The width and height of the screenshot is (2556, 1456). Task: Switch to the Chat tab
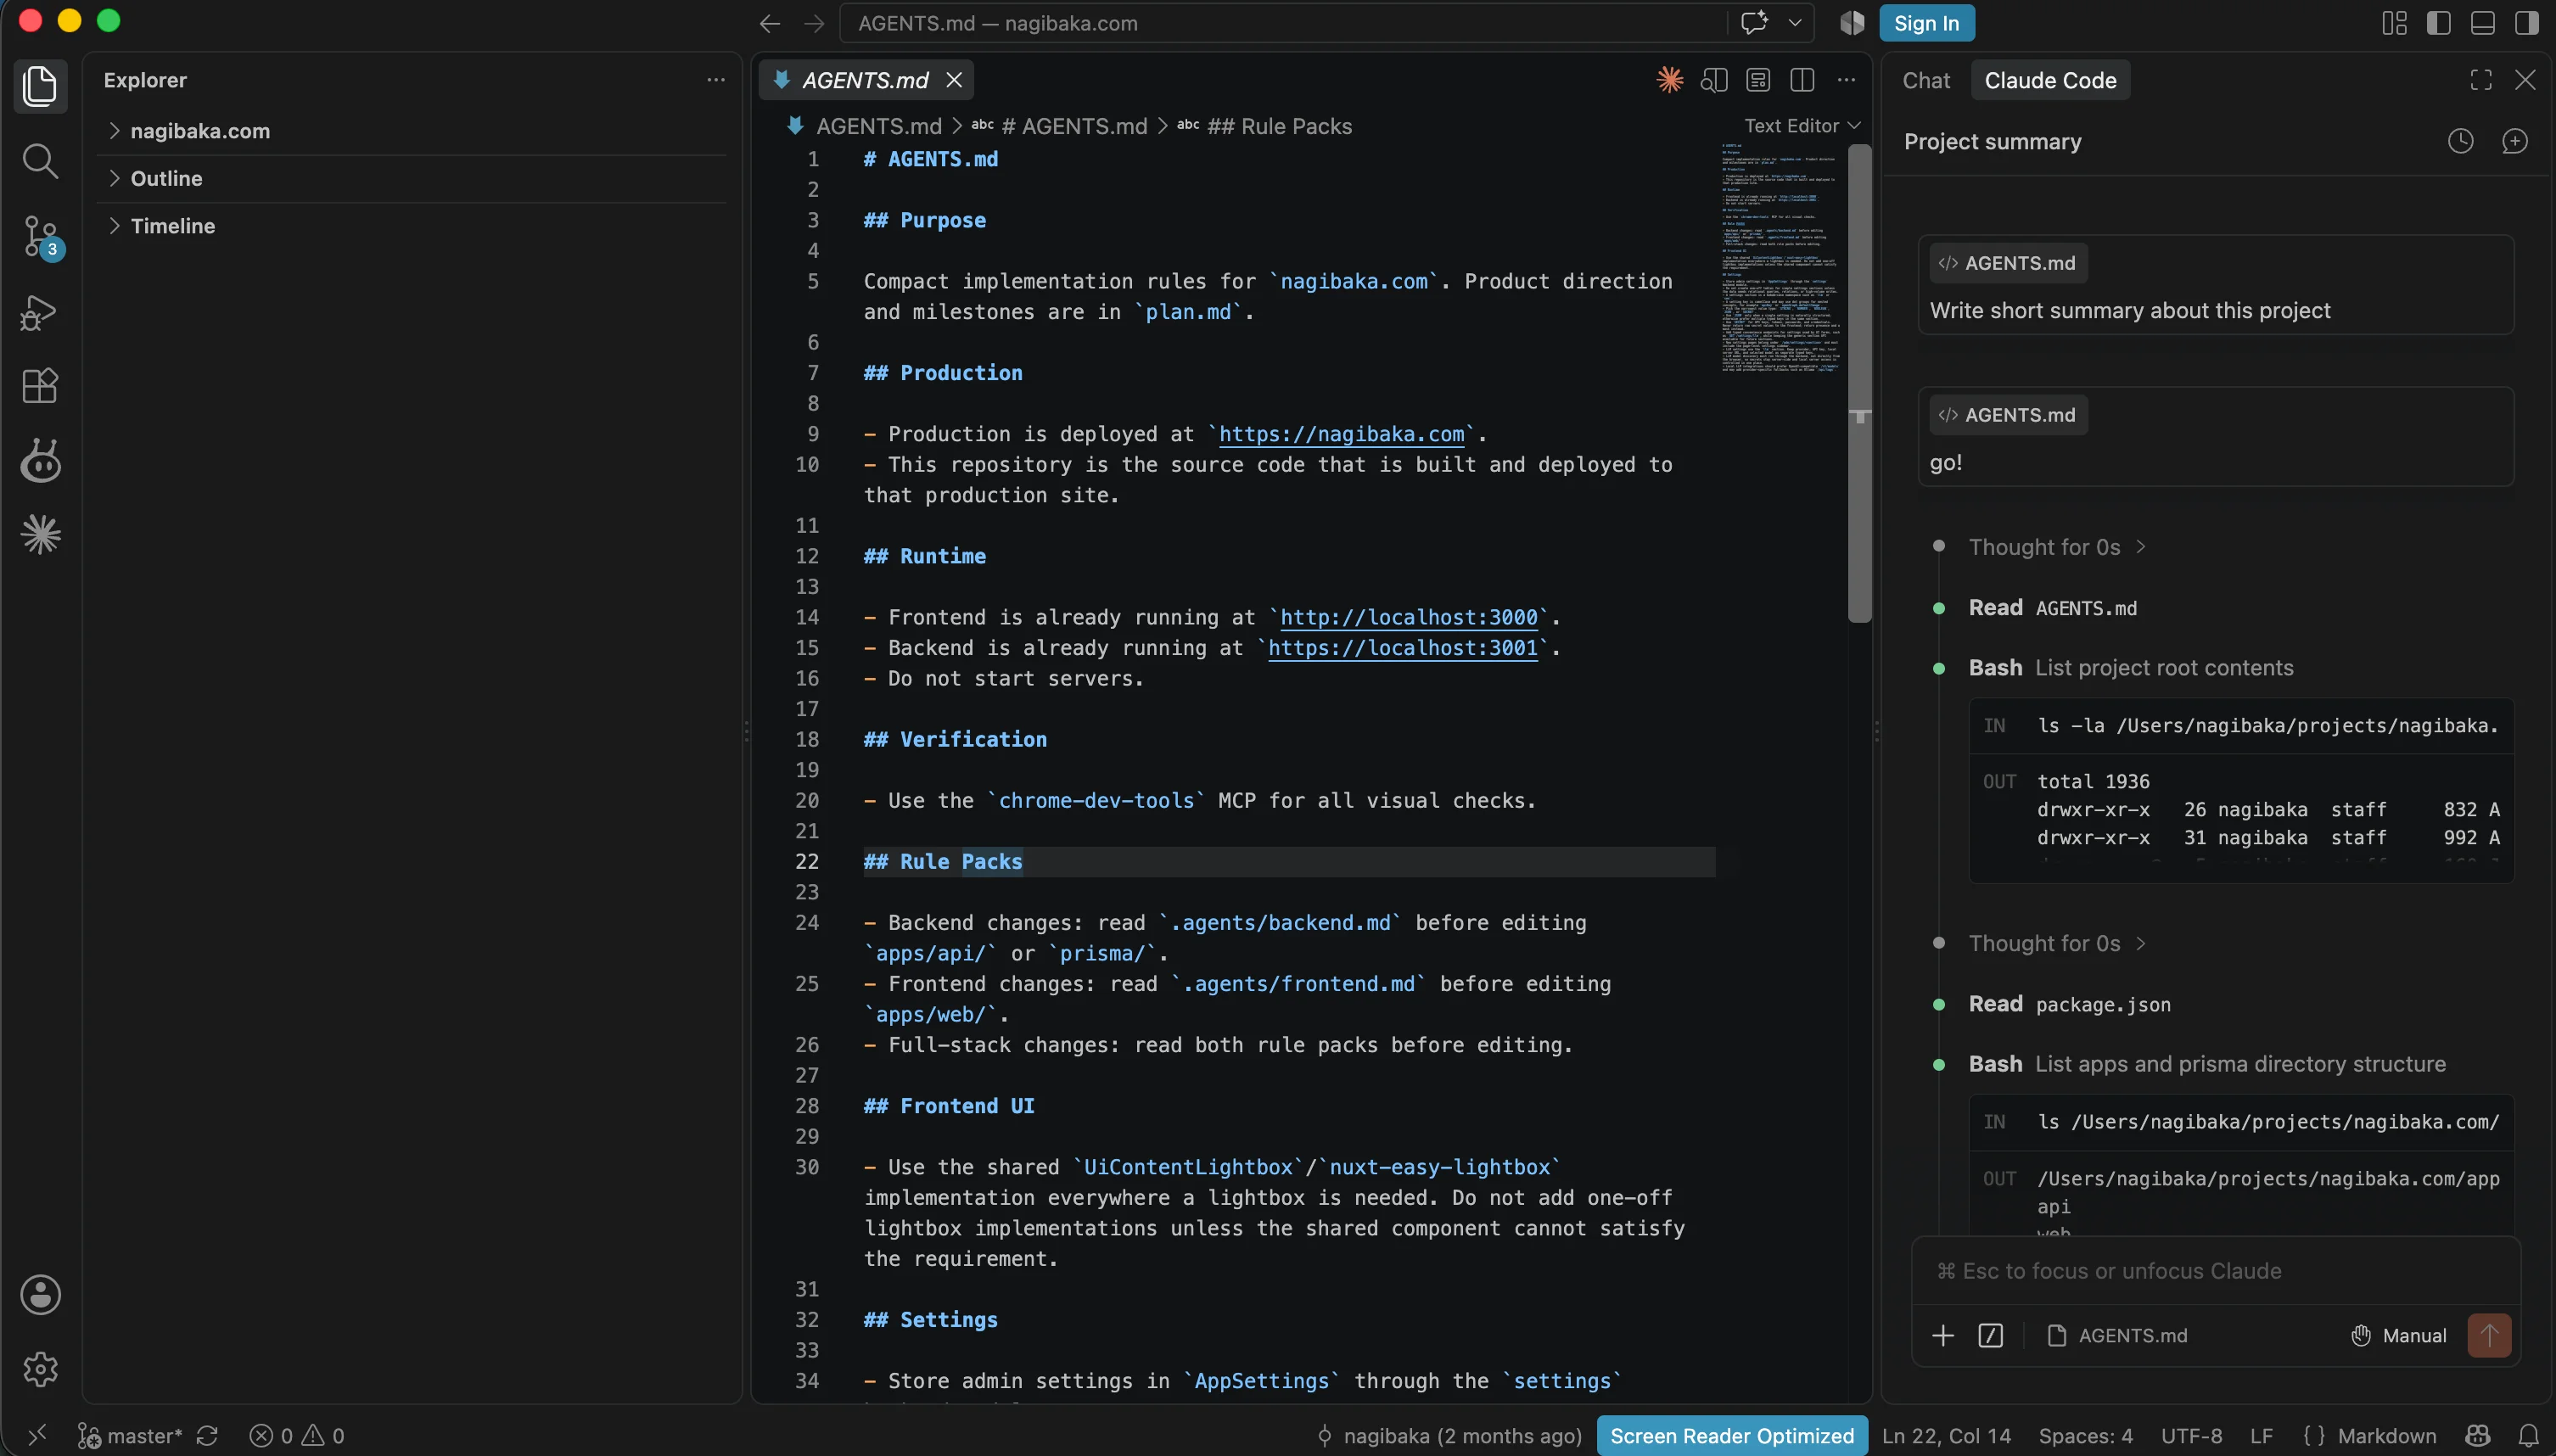(x=1926, y=80)
